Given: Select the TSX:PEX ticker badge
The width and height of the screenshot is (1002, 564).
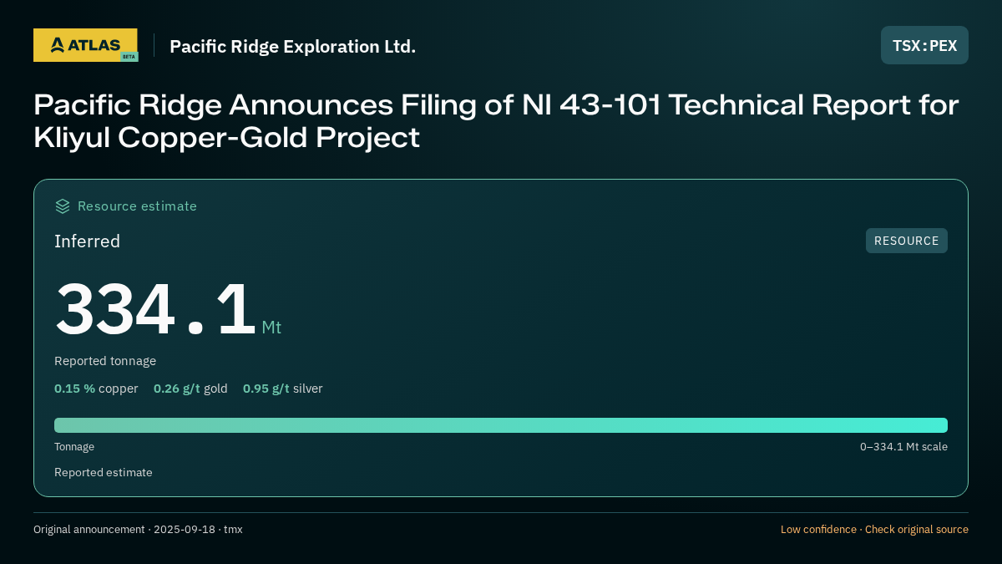Looking at the screenshot, I should pos(924,45).
